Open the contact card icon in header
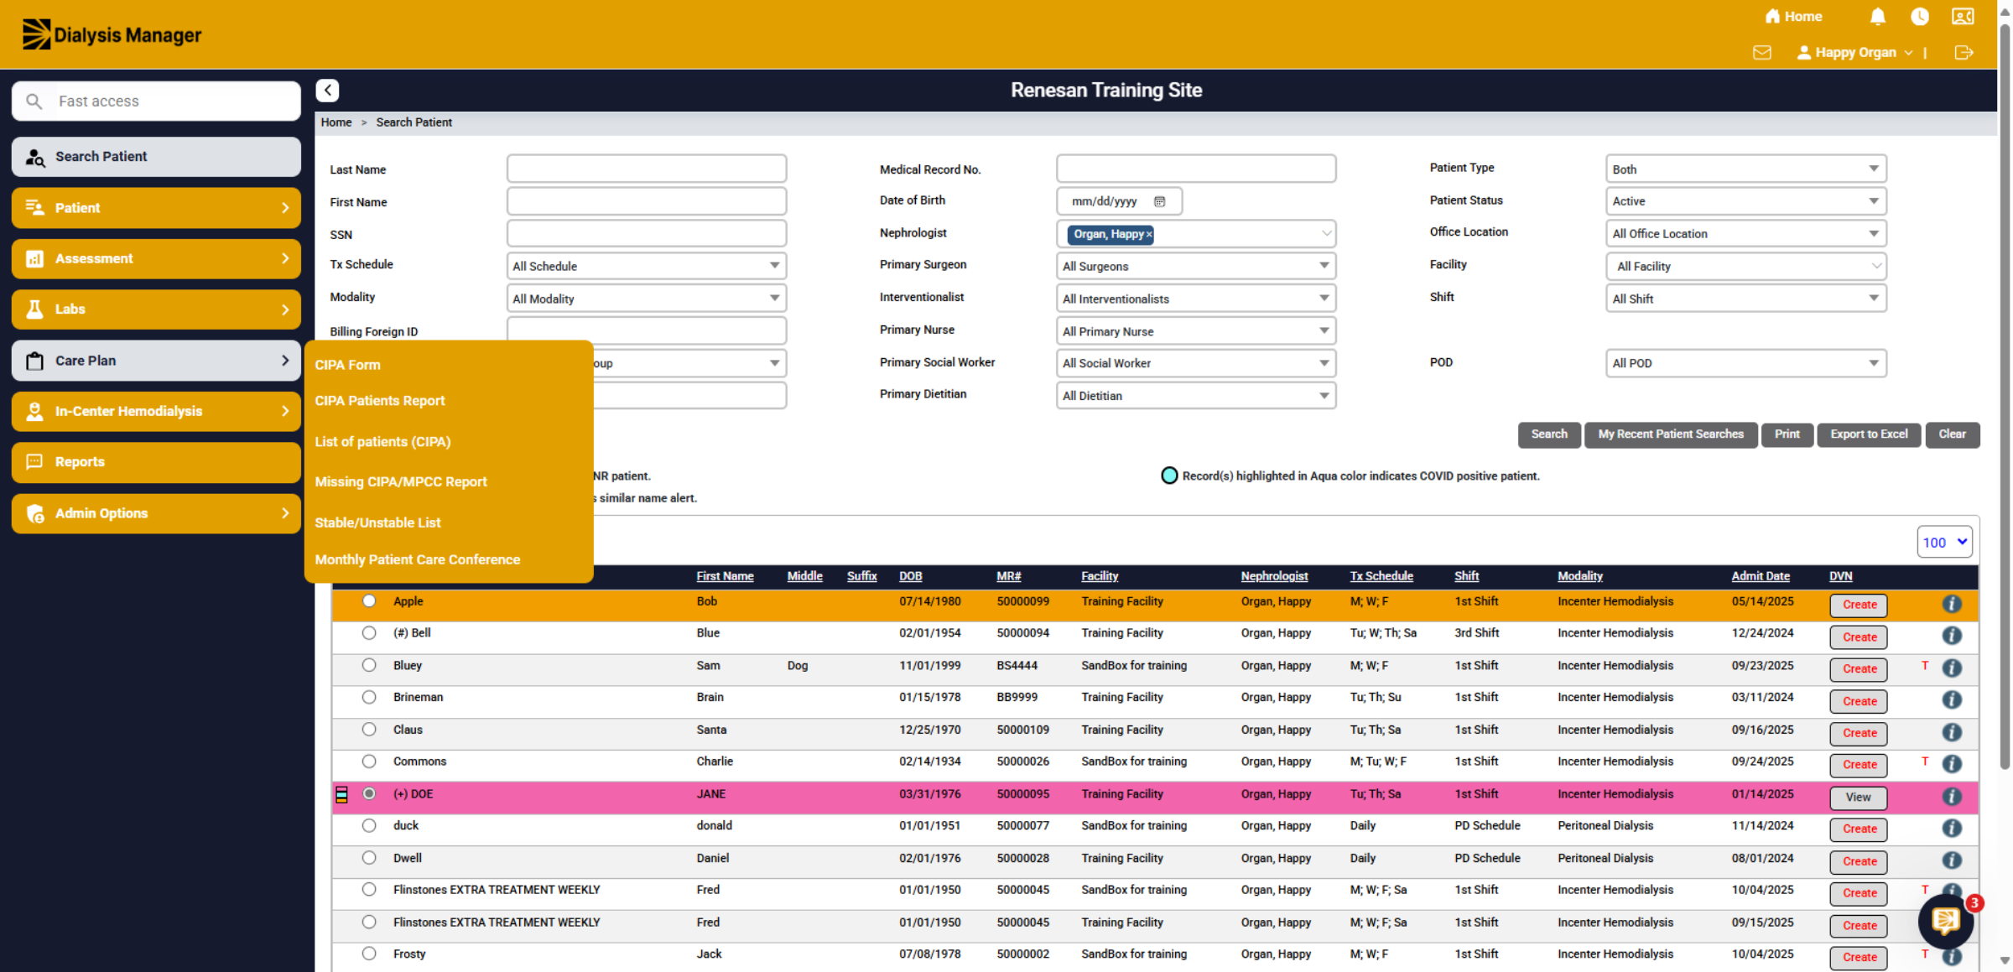Screen dimensions: 2013x972 pos(1963,17)
